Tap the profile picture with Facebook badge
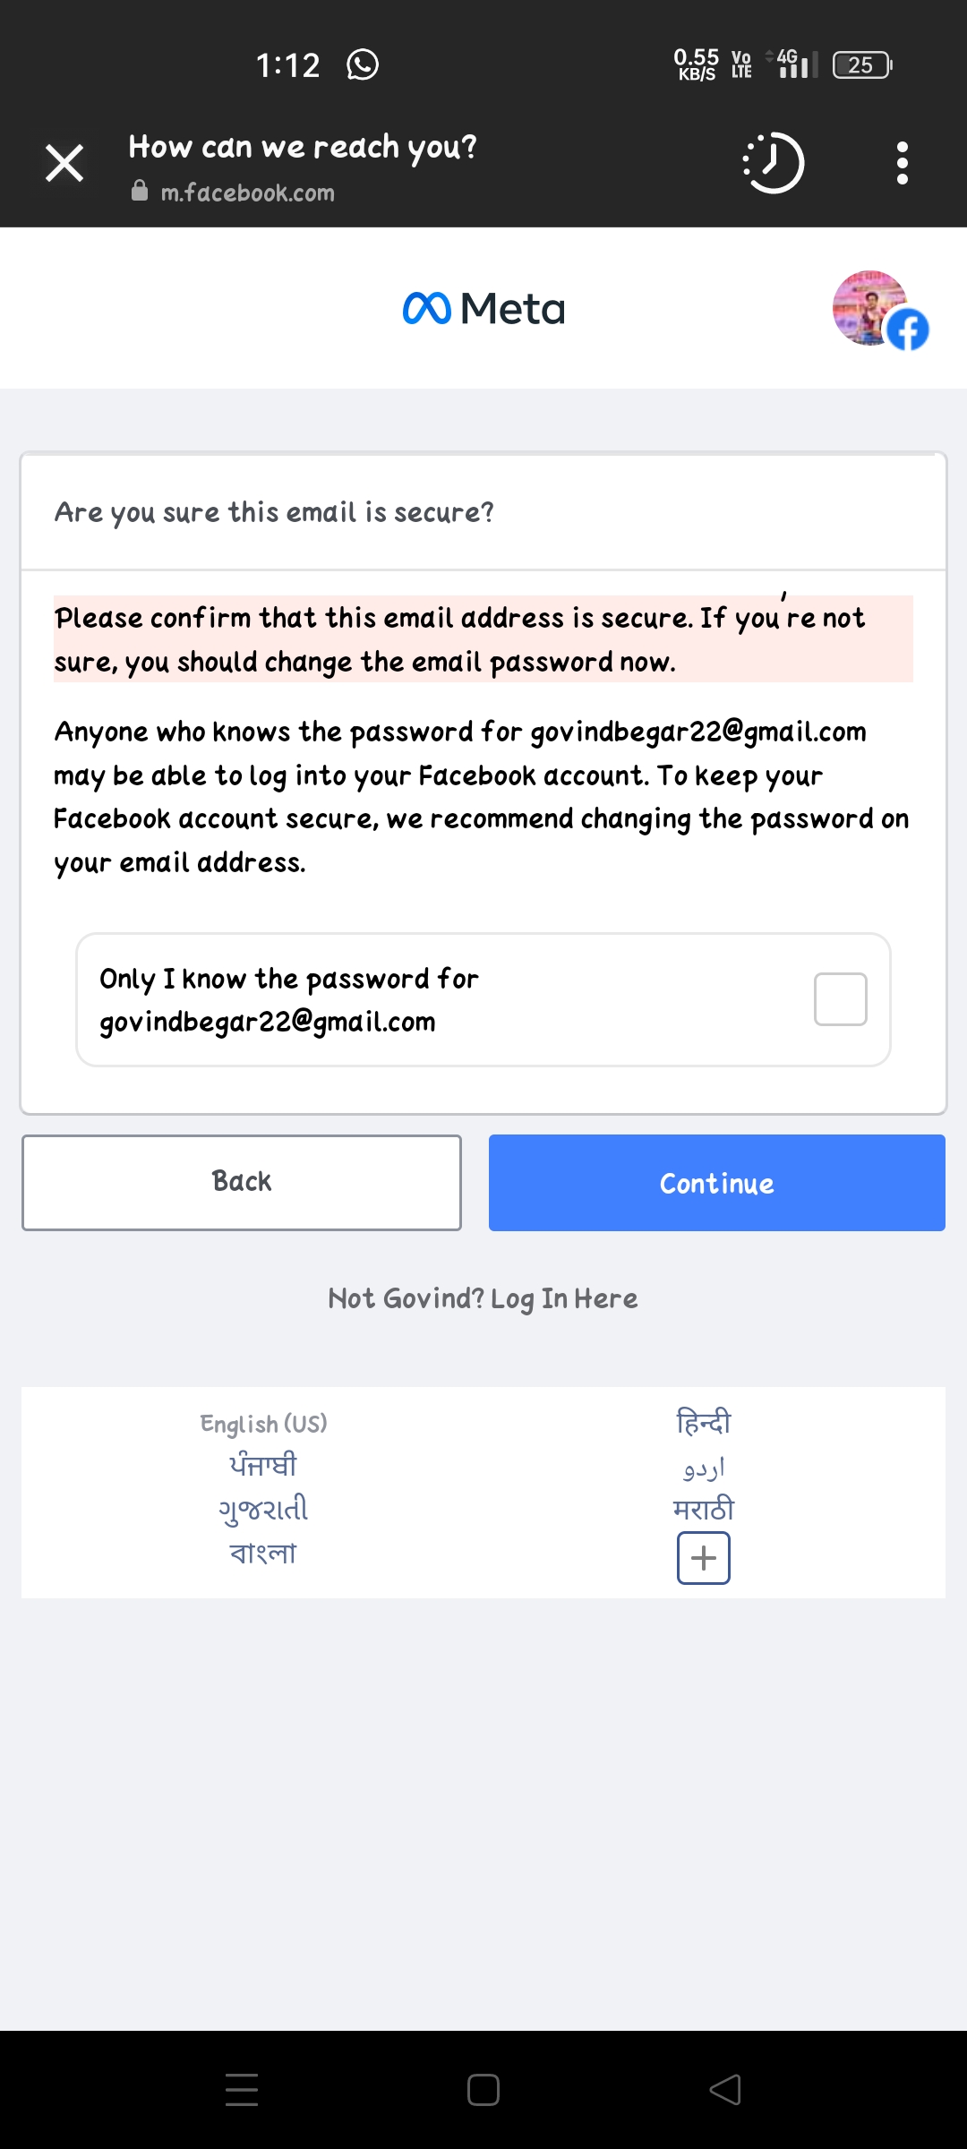 878,310
